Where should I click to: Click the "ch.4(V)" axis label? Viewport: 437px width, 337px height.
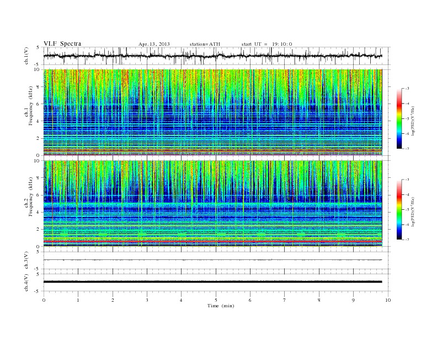point(26,282)
